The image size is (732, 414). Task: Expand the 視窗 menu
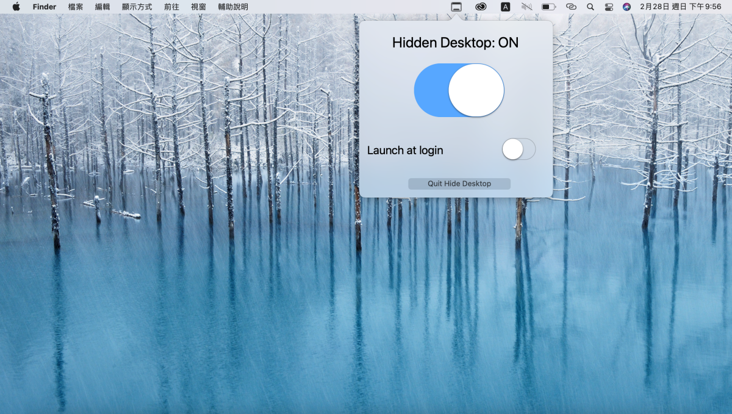point(198,7)
